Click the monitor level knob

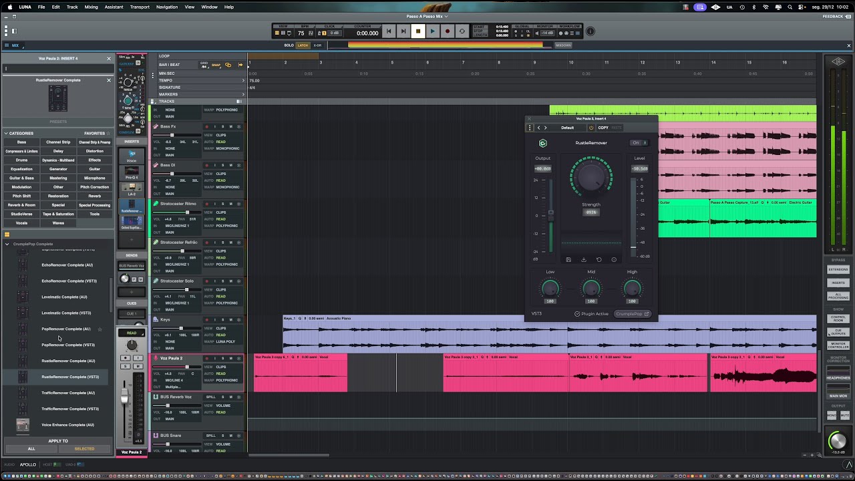[837, 441]
